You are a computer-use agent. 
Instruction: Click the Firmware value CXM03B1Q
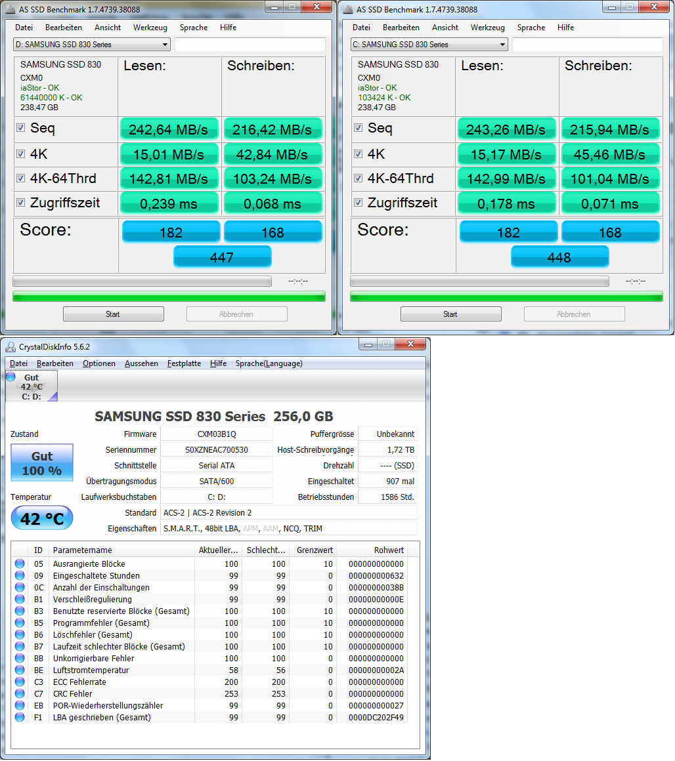[x=217, y=434]
